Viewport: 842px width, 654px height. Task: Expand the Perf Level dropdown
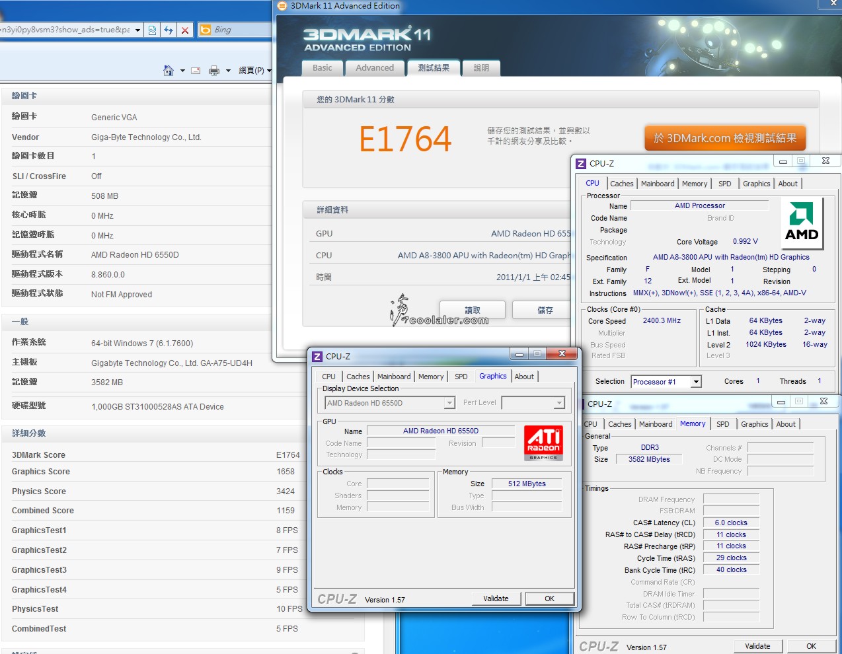tap(559, 403)
